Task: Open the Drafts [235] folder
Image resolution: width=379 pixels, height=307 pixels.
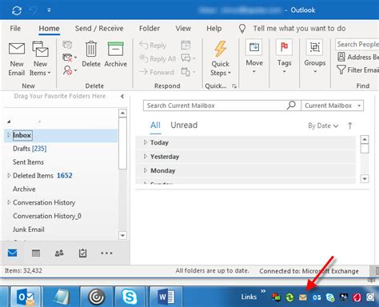Action: 30,149
